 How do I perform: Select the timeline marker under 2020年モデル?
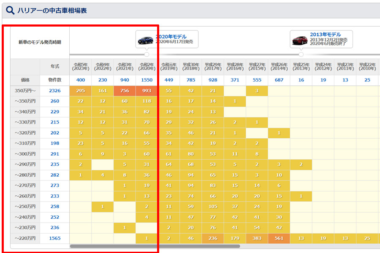[x=147, y=54]
